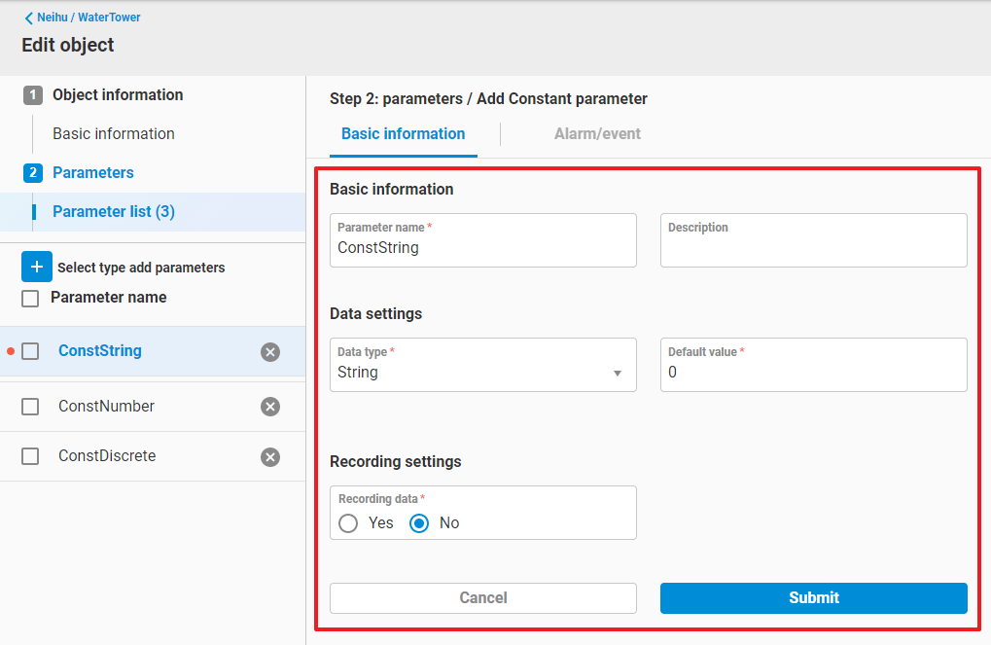Screen dimensions: 991x645
Task: Click into the Description field
Action: tap(813, 248)
